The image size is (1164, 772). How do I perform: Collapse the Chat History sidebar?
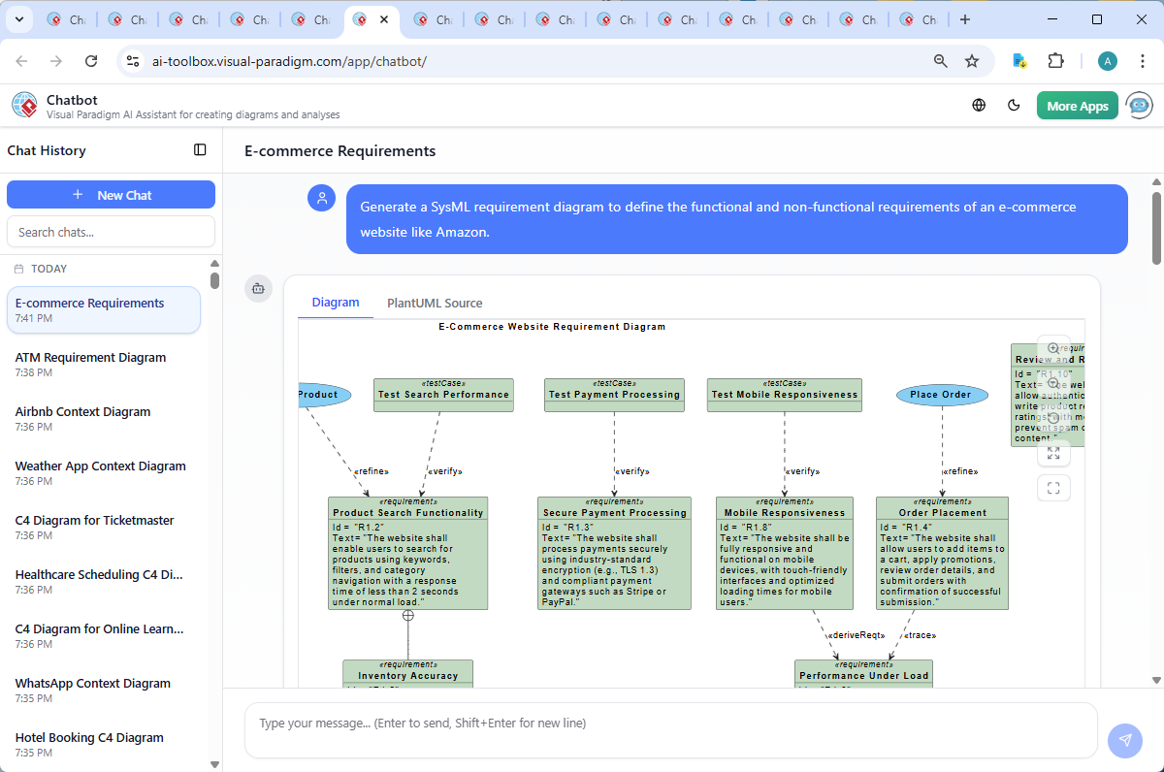pos(200,149)
